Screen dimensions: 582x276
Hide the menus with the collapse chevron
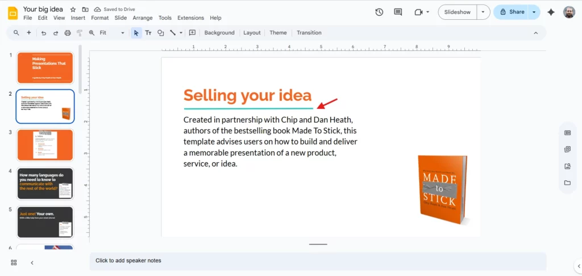point(535,33)
